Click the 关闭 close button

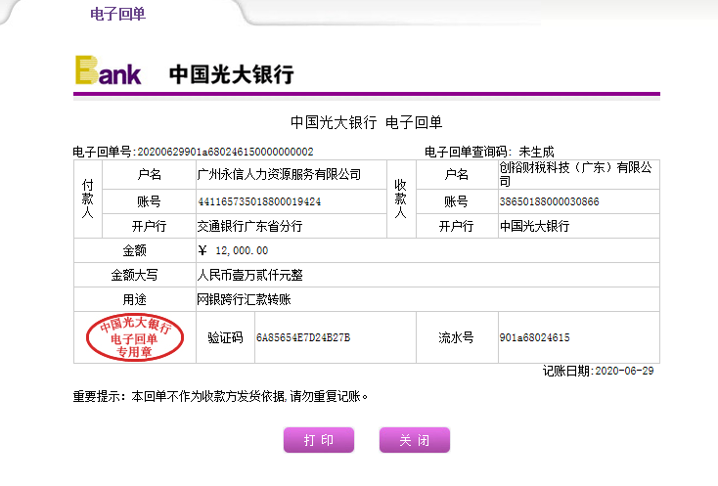[415, 440]
